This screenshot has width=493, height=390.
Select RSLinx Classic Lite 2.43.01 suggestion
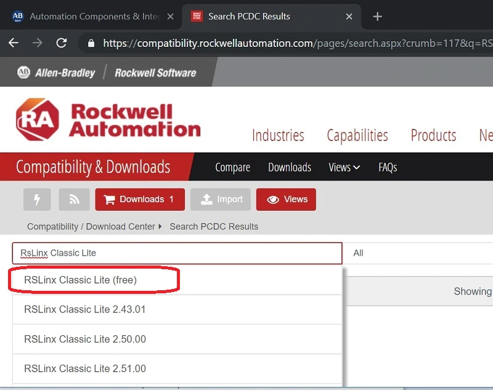point(177,309)
